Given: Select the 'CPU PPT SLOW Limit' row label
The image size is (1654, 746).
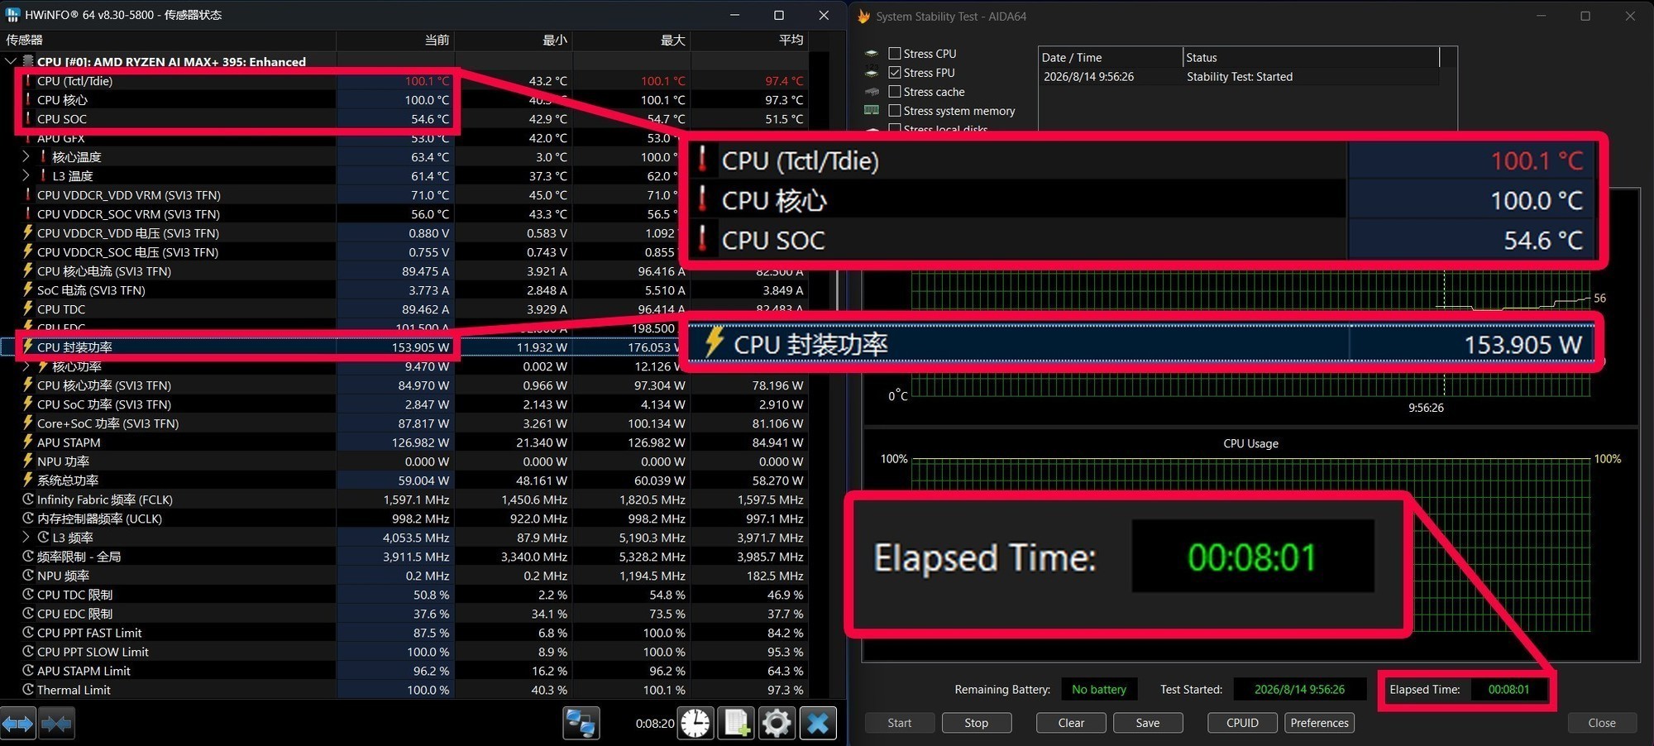Looking at the screenshot, I should tap(93, 652).
